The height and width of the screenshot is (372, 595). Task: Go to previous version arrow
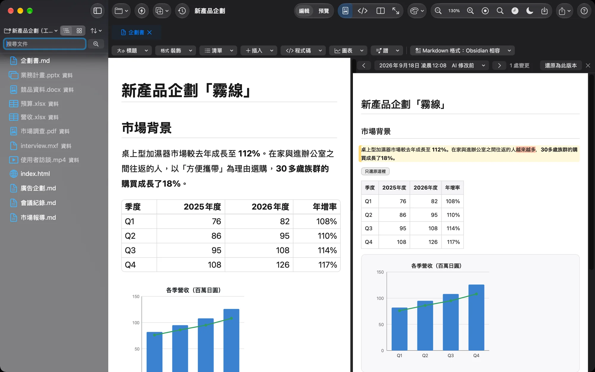[364, 65]
